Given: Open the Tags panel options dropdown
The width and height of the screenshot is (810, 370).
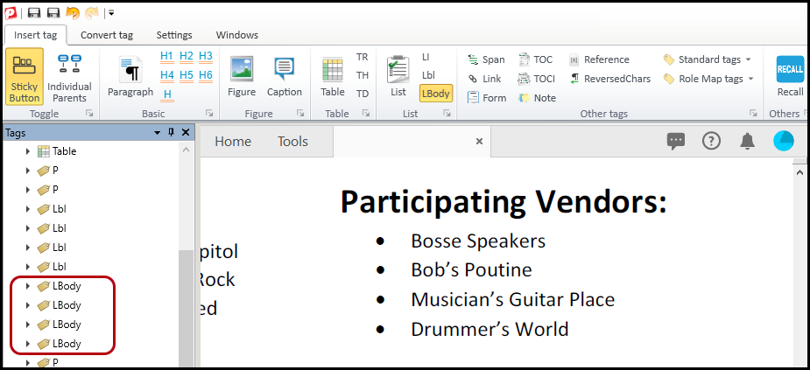Looking at the screenshot, I should pos(158,133).
